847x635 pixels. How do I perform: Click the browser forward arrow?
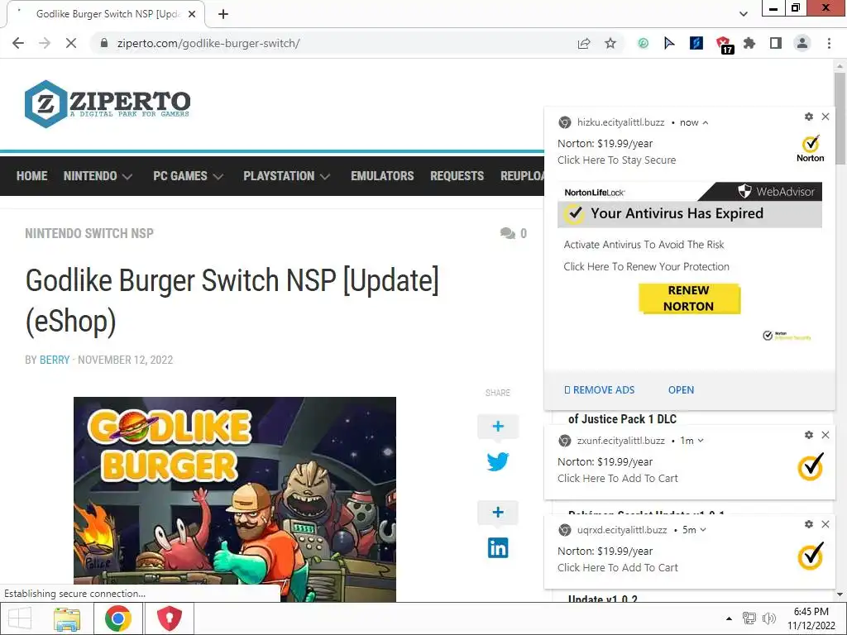pyautogui.click(x=45, y=43)
